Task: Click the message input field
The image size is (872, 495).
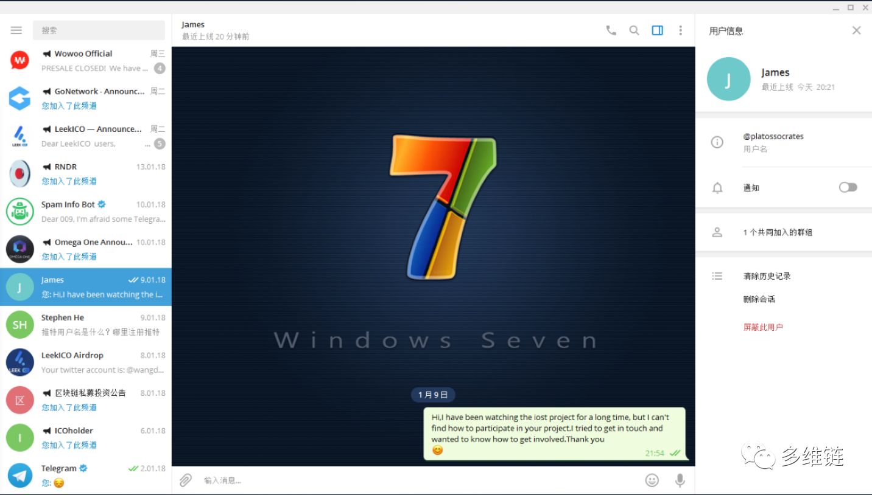Action: point(420,480)
